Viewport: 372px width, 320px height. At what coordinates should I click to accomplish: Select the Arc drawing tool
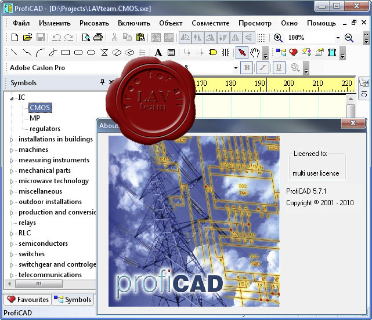pos(40,52)
